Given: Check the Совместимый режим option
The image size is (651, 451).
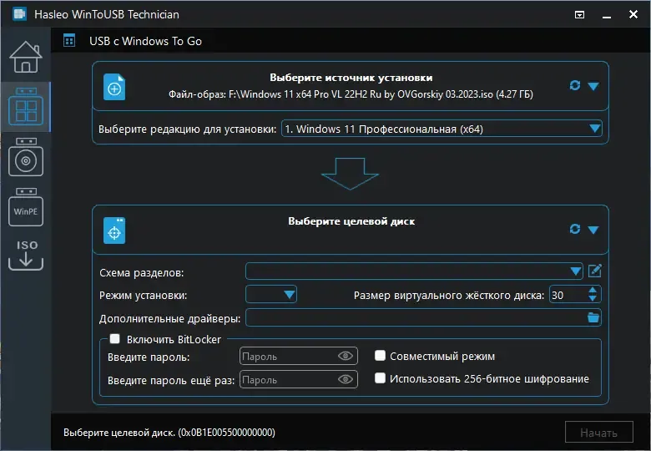Looking at the screenshot, I should point(380,356).
